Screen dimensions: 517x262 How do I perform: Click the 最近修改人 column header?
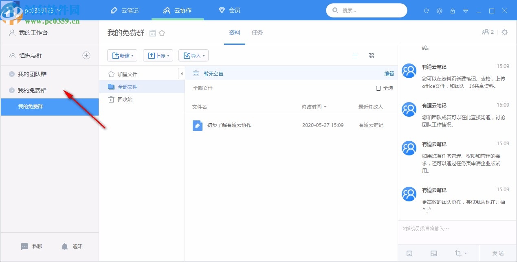coord(371,107)
